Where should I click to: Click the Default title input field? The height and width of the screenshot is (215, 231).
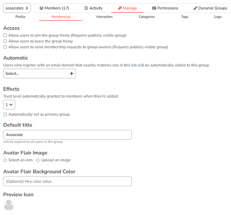pos(67,135)
